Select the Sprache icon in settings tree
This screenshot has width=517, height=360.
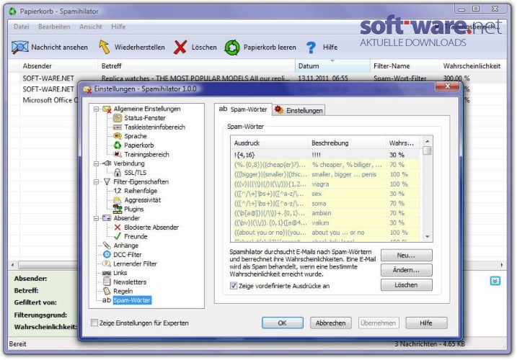click(118, 136)
